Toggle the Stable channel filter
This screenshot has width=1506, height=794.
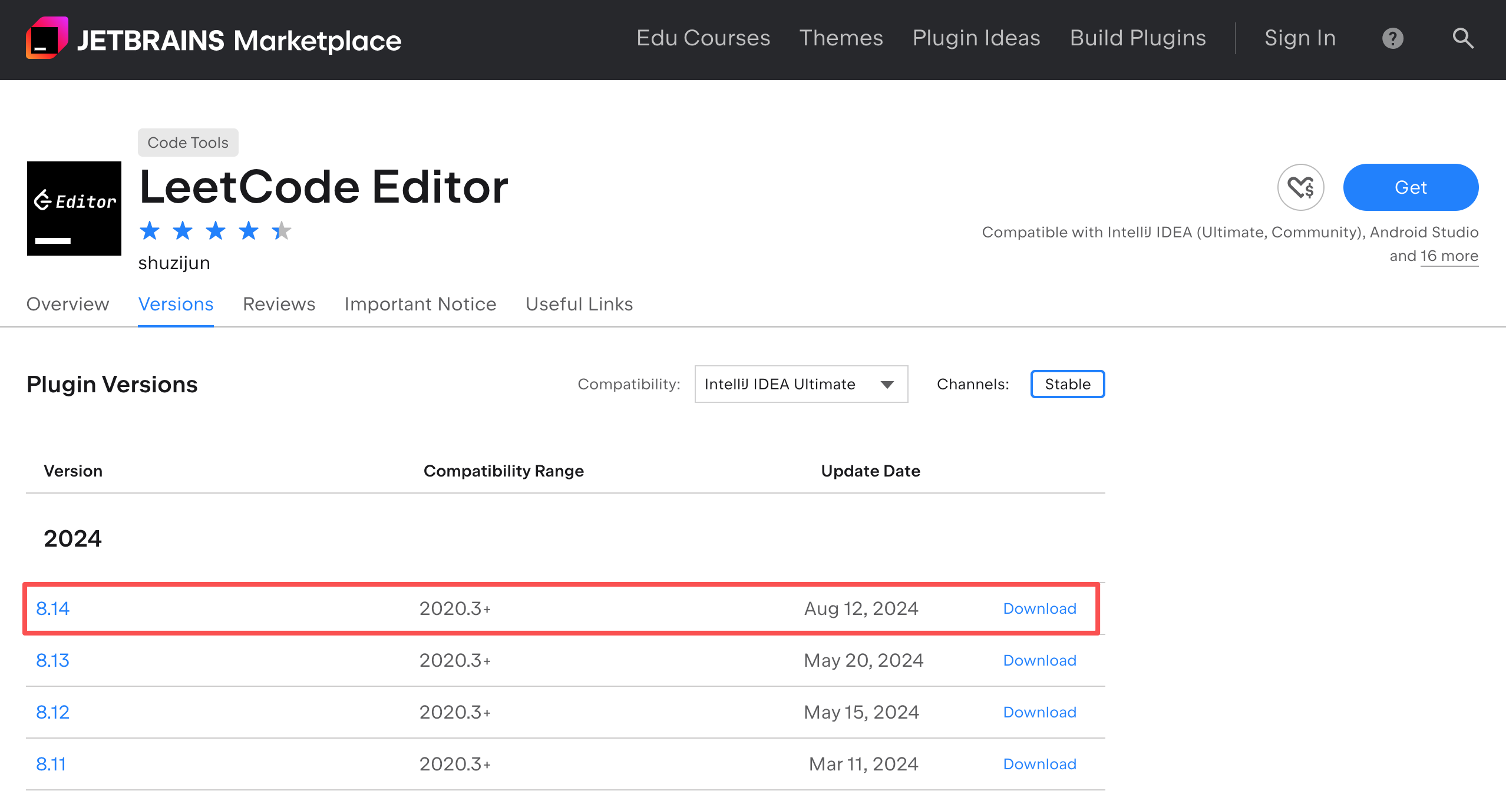[1068, 384]
